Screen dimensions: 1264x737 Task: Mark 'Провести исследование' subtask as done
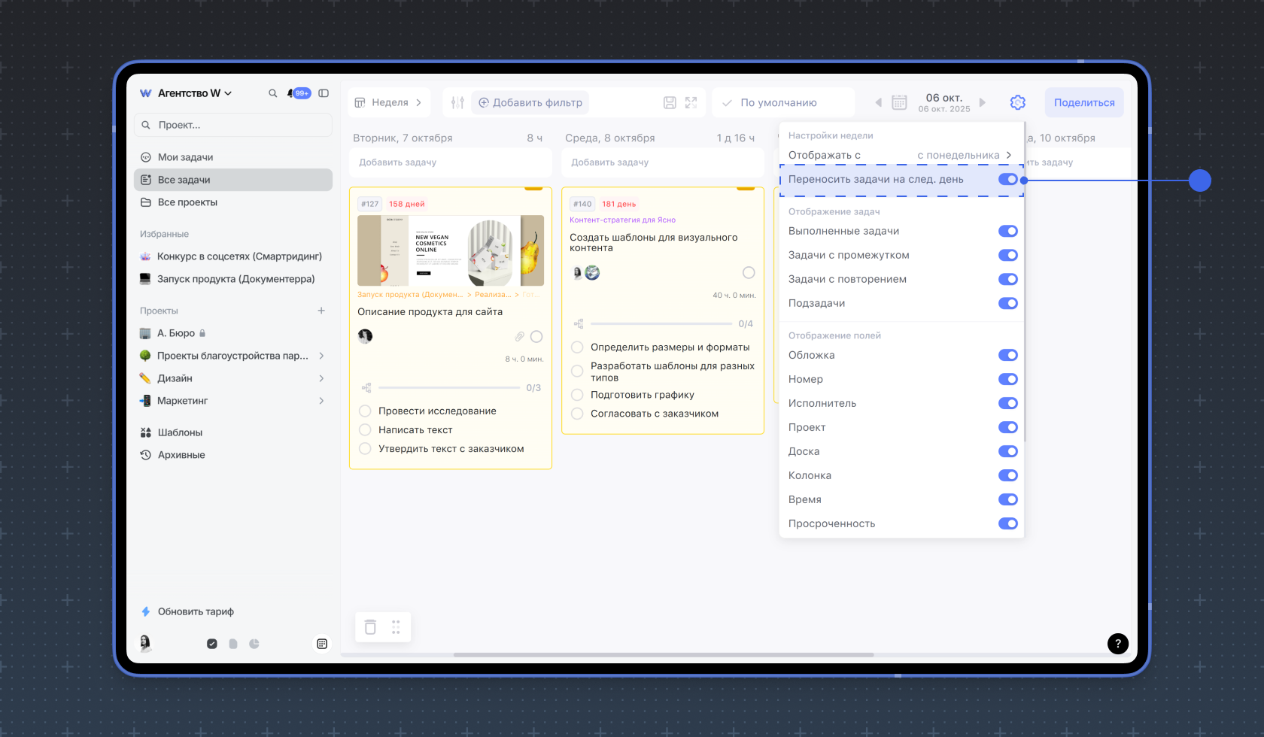coord(365,411)
